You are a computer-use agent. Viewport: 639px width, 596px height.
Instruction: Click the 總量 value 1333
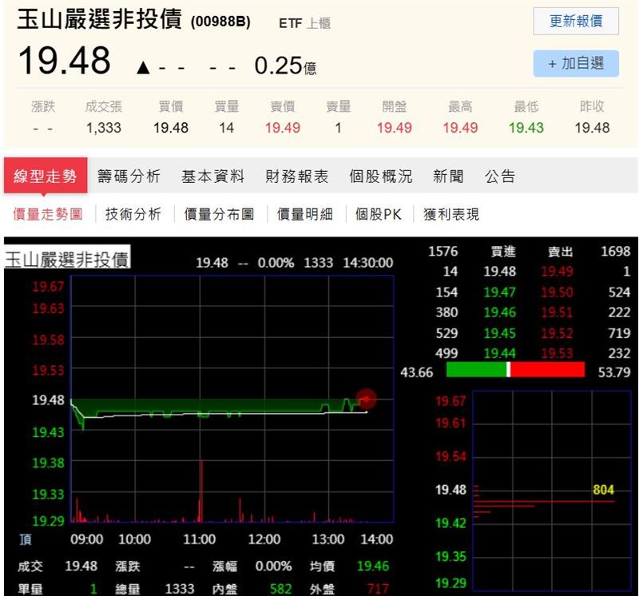coord(180,589)
